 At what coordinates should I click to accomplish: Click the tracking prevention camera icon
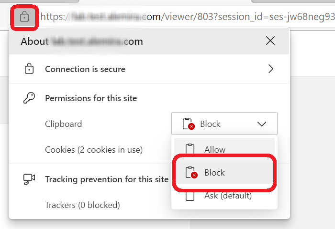click(x=29, y=179)
